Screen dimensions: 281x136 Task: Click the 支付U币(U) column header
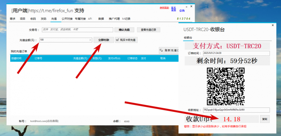pos(114,58)
